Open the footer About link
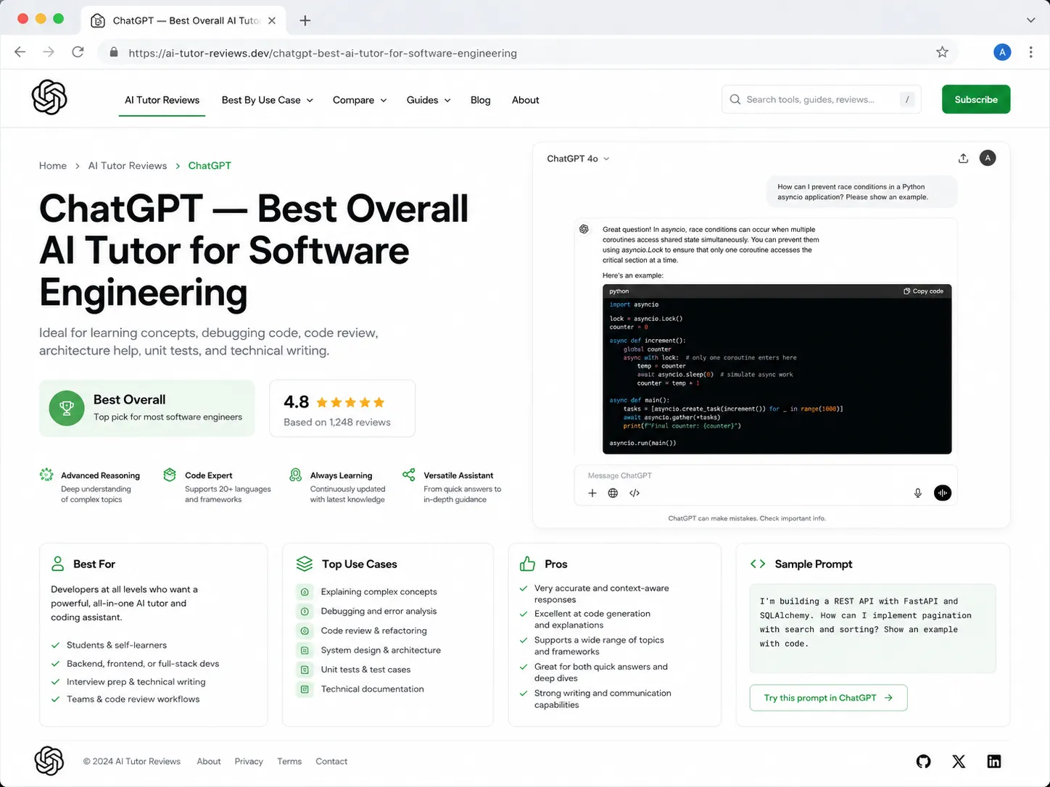This screenshot has width=1050, height=787. coord(209,761)
